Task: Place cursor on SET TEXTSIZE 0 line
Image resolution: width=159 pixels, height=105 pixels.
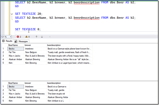Action: (x=28, y=29)
